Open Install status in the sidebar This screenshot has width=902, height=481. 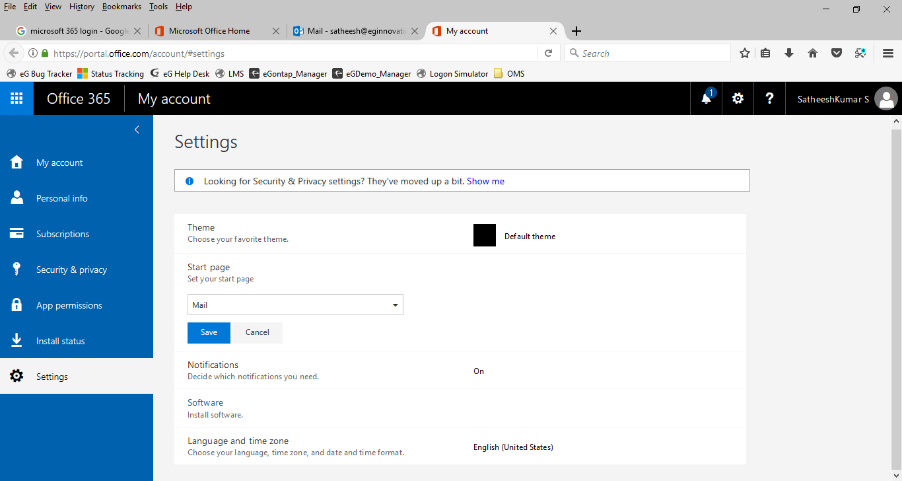(x=77, y=341)
